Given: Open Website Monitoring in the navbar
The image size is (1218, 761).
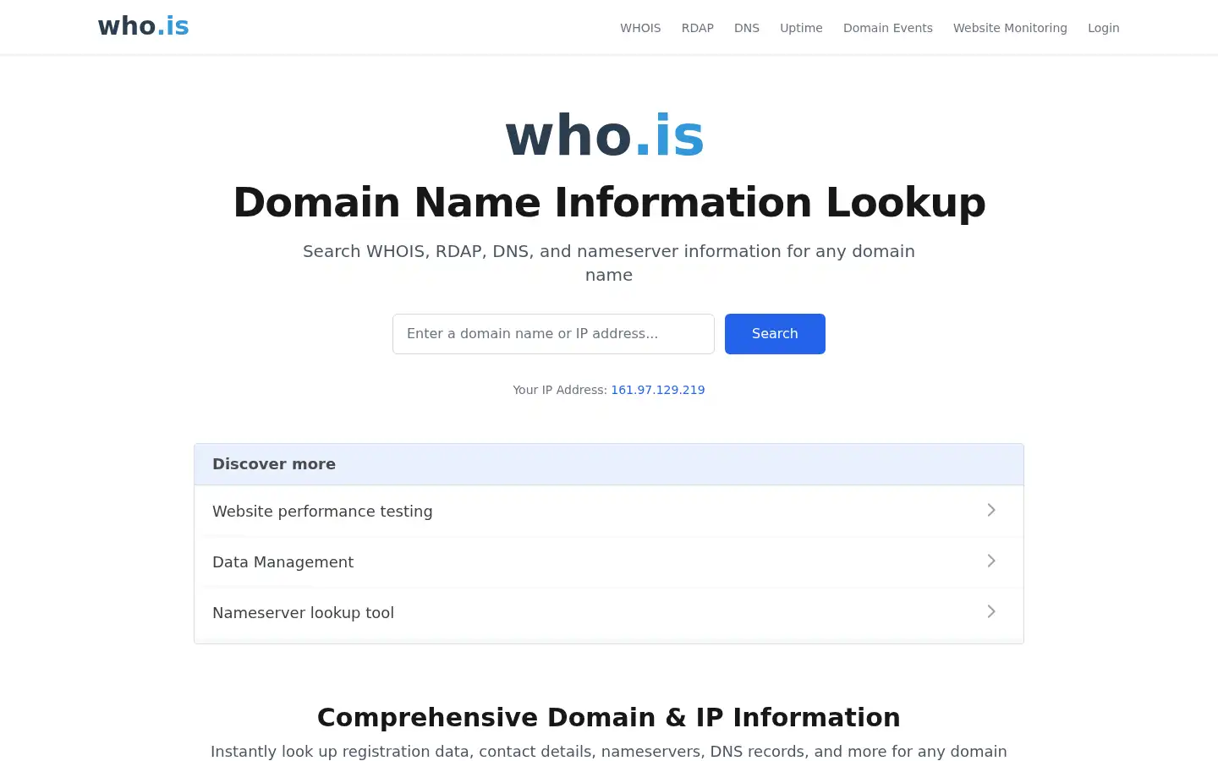Looking at the screenshot, I should tap(1010, 28).
